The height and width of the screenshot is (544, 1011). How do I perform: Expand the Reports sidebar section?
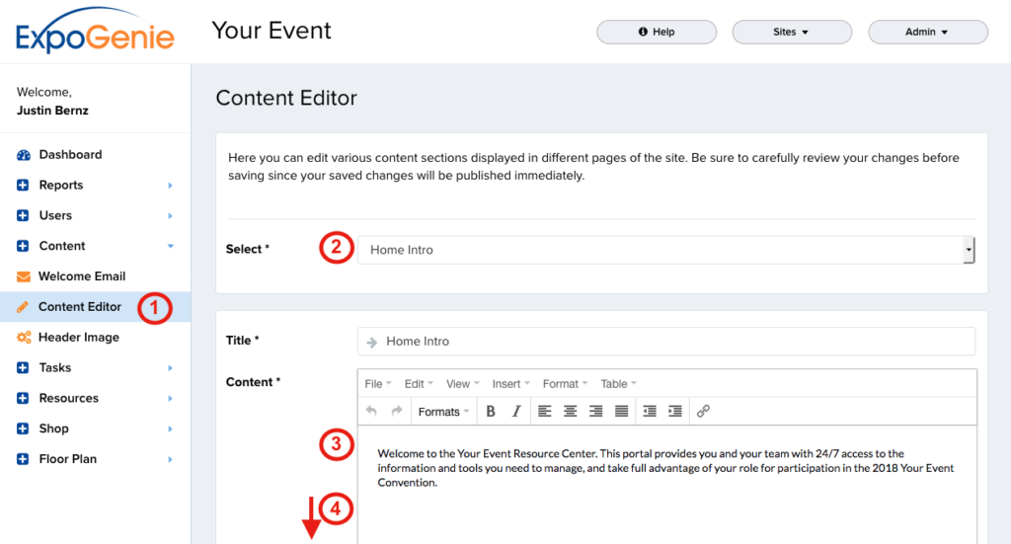61,186
